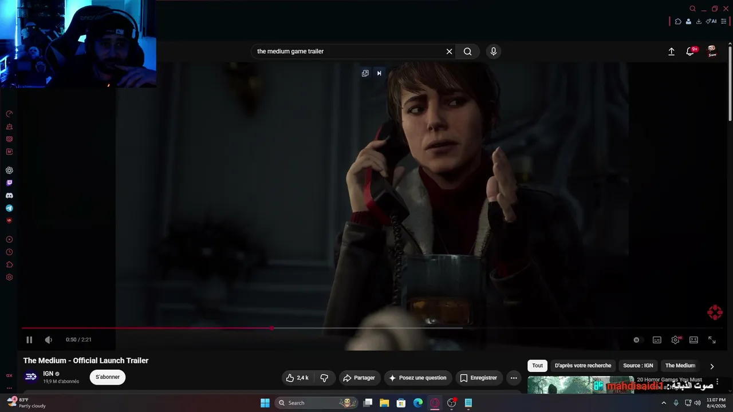Select the Source : IGN chip

(x=638, y=366)
